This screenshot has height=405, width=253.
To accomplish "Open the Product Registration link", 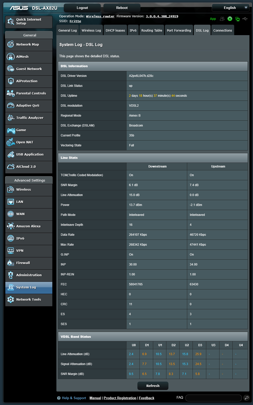I will [x=120, y=398].
